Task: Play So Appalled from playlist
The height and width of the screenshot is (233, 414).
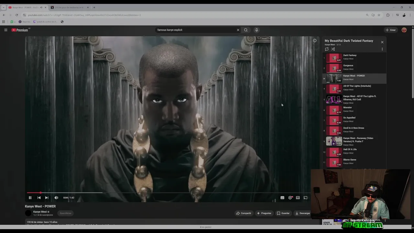Action: 354,120
